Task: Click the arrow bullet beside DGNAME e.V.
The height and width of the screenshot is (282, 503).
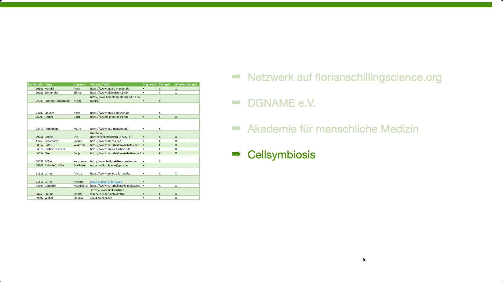Action: pyautogui.click(x=236, y=102)
